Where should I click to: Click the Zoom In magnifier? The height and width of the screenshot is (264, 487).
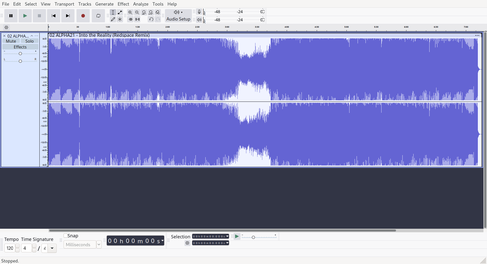point(130,12)
